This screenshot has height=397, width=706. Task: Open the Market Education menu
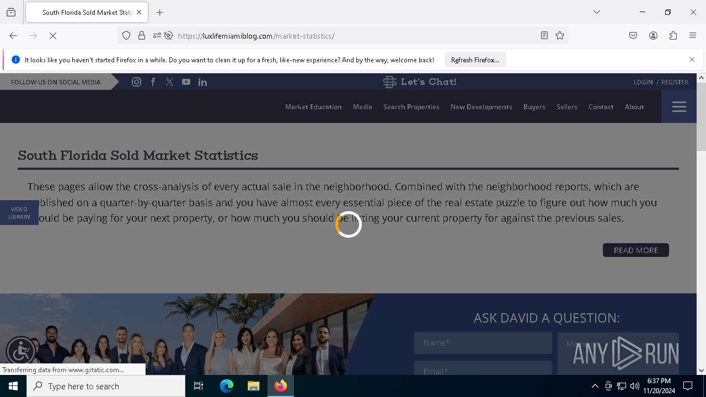313,106
